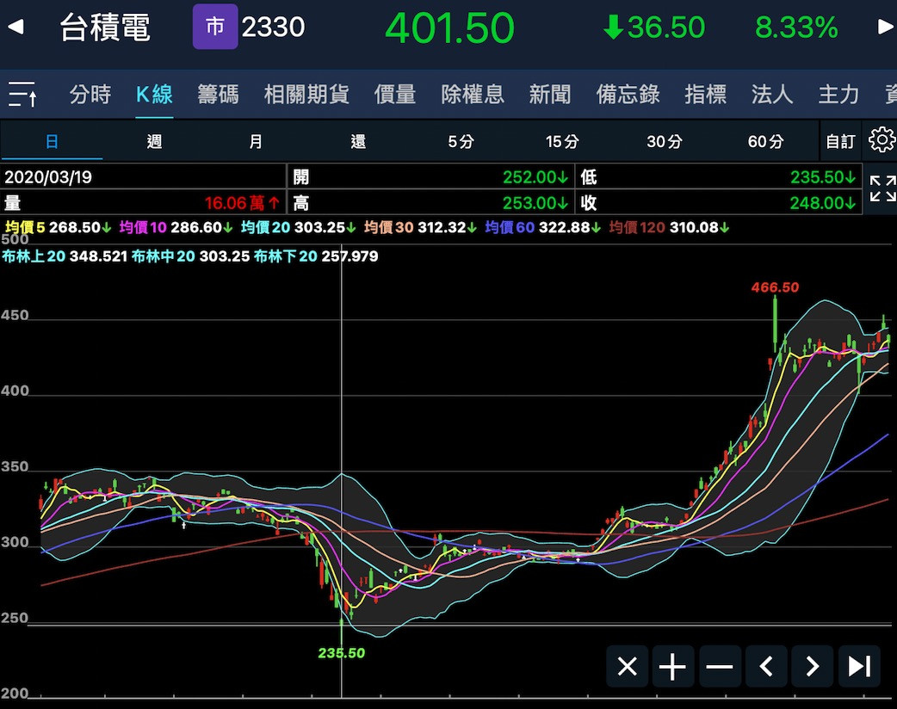The width and height of the screenshot is (897, 709).
Task: Select the 月 monthly period
Action: point(256,142)
